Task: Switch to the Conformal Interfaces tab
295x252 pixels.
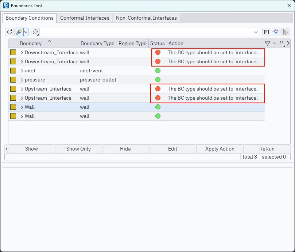Action: pos(85,18)
